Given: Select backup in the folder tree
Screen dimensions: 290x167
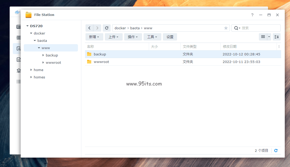Looking at the screenshot, I should coord(52,55).
